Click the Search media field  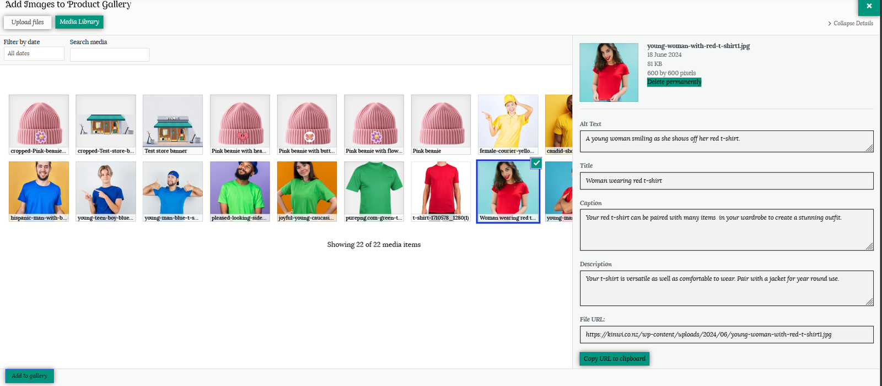(x=110, y=55)
